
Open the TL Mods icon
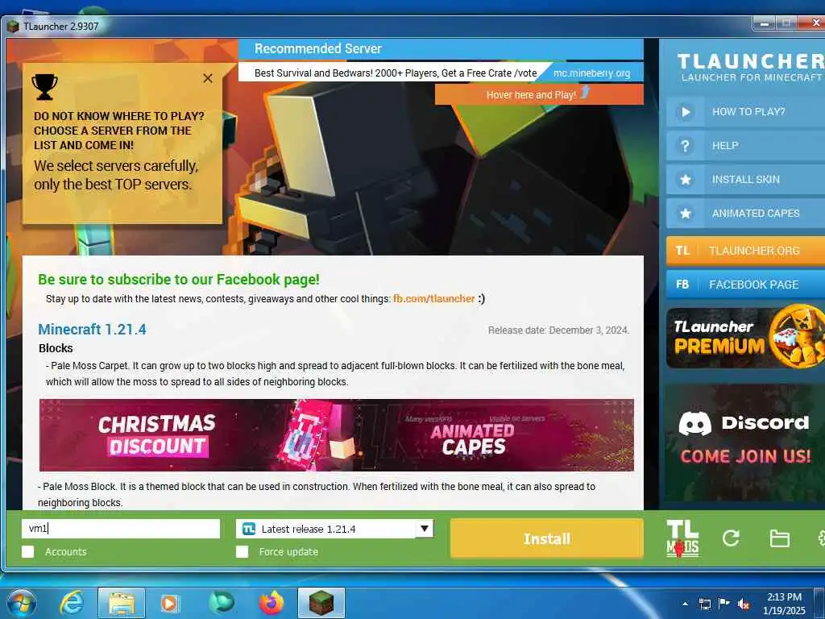tap(682, 538)
